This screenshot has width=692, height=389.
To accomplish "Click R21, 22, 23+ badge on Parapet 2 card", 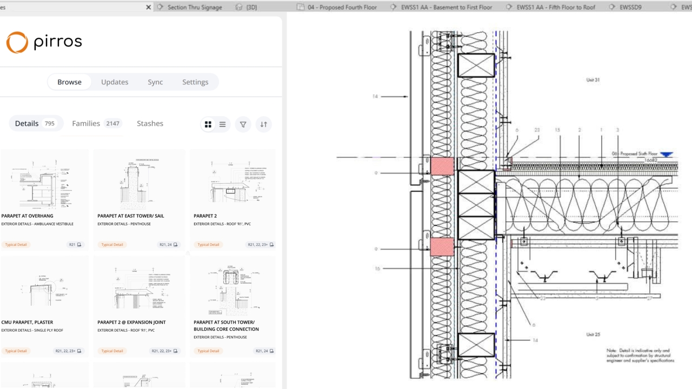I will point(261,245).
